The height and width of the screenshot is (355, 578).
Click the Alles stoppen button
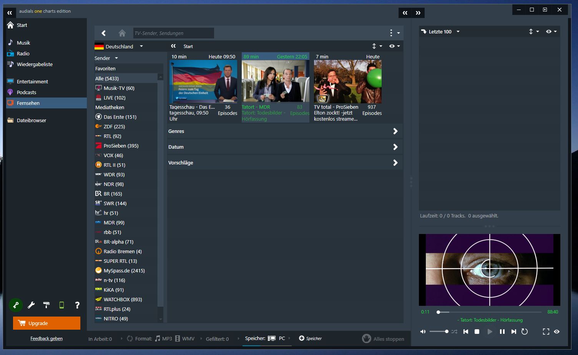pyautogui.click(x=383, y=338)
